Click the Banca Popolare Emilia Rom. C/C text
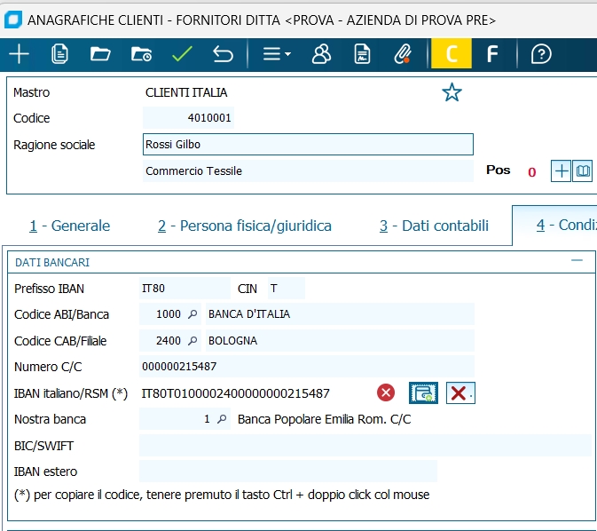Viewport: 597px width, 531px height. click(325, 419)
